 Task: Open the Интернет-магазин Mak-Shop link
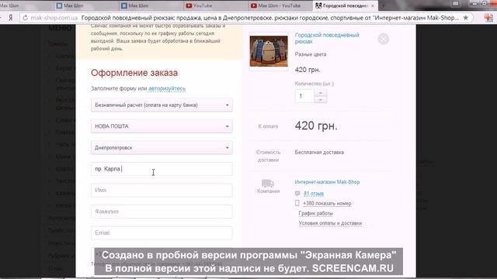pyautogui.click(x=327, y=182)
